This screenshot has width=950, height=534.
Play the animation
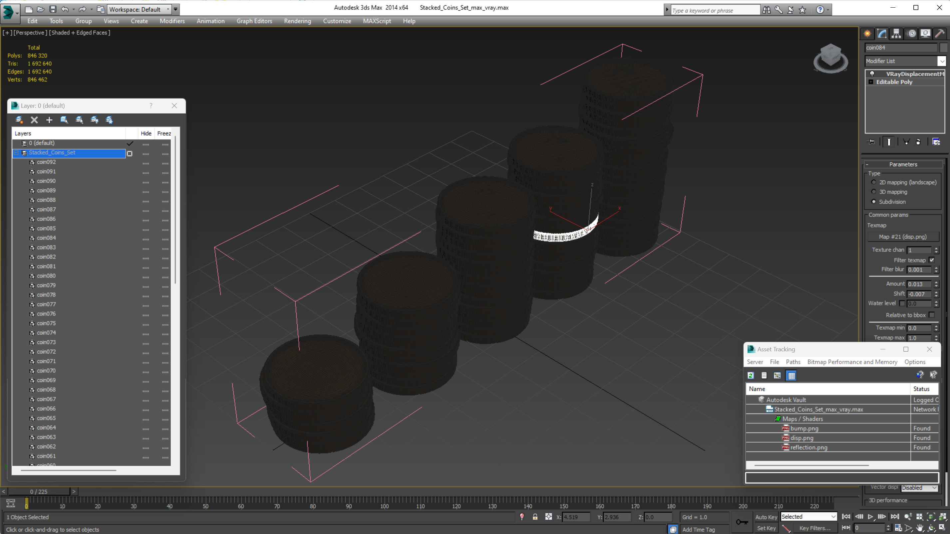[870, 517]
